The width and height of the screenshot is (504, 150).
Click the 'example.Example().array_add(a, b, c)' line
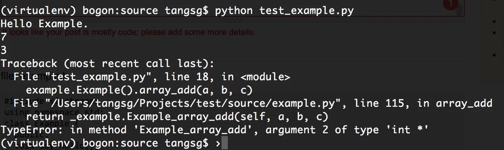[139, 90]
